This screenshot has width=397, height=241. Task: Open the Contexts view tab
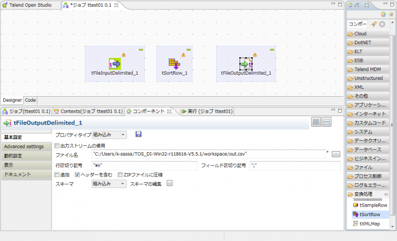coord(88,111)
